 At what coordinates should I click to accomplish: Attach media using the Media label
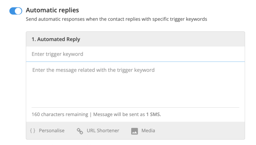pos(148,131)
